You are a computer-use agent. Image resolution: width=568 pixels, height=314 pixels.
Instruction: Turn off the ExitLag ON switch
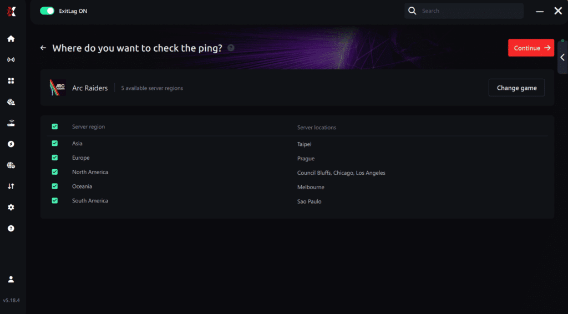(47, 11)
